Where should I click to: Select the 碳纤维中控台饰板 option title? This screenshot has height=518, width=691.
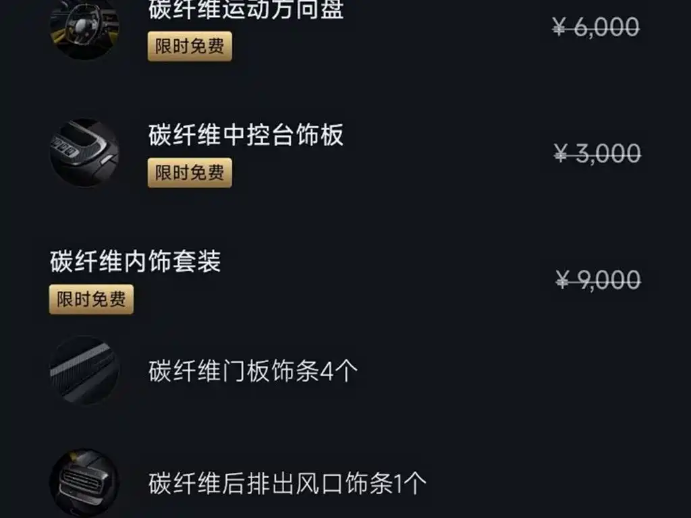pos(246,135)
